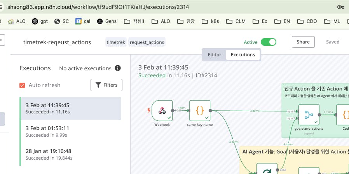Open the ALO bookmark folder
349x174 pixels.
(161, 21)
